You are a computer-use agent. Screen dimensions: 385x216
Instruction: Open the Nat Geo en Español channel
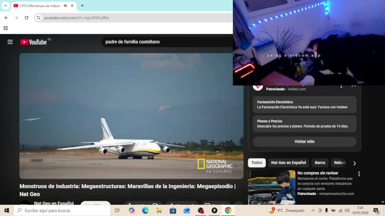click(x=54, y=203)
